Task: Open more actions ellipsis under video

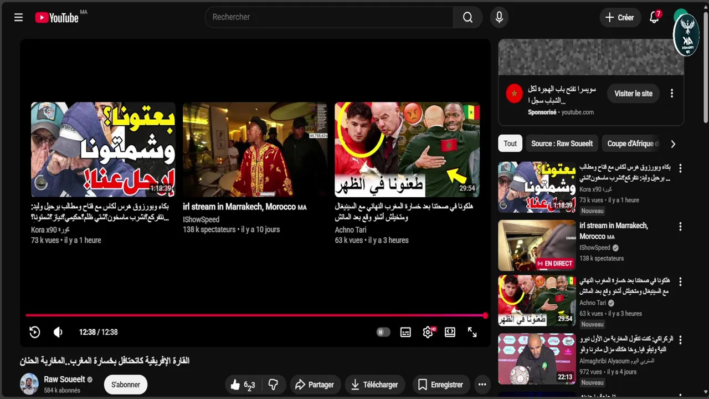Action: click(x=482, y=385)
